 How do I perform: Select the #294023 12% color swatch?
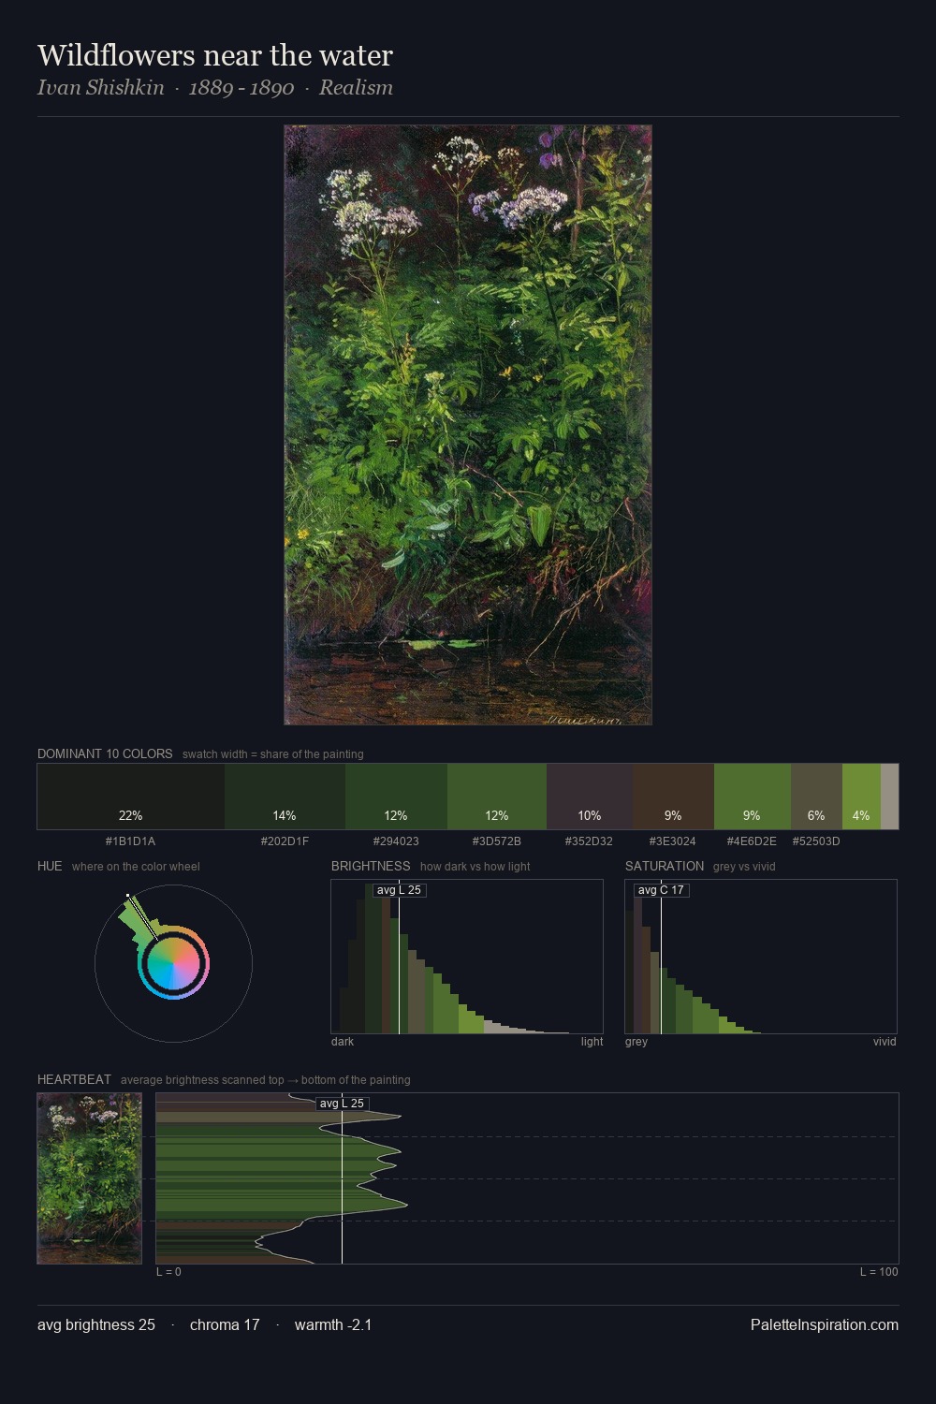point(396,797)
